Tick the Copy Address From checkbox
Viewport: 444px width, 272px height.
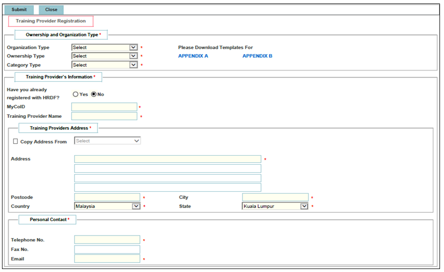pyautogui.click(x=15, y=141)
